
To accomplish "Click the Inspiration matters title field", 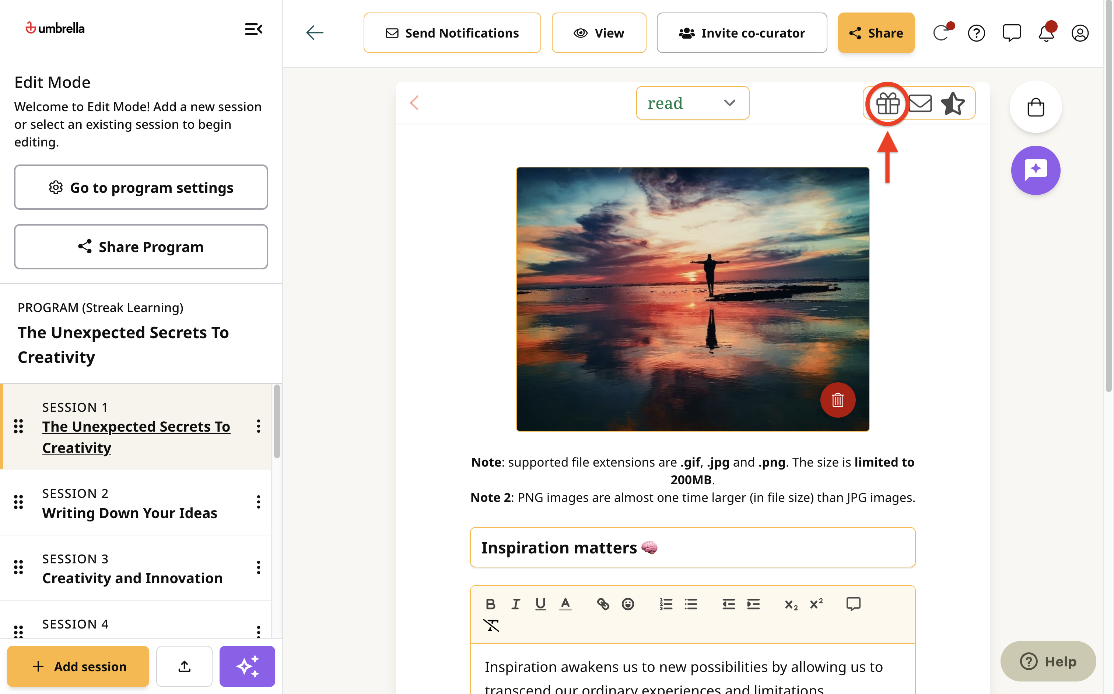I will coord(692,547).
